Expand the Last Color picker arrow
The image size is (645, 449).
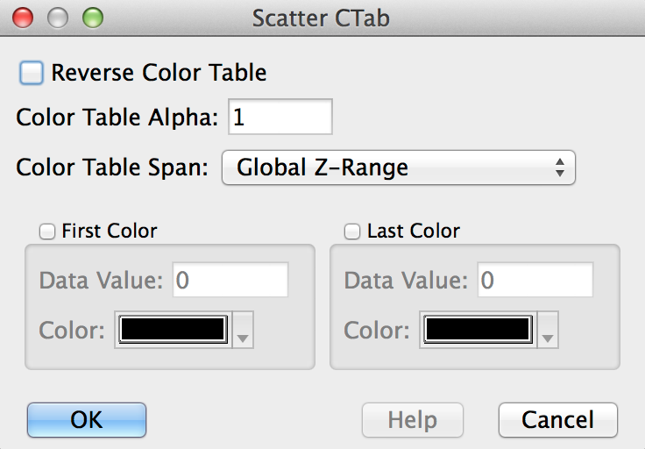pyautogui.click(x=549, y=331)
